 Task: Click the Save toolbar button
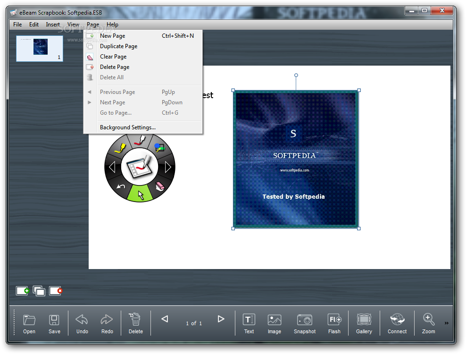tap(54, 324)
